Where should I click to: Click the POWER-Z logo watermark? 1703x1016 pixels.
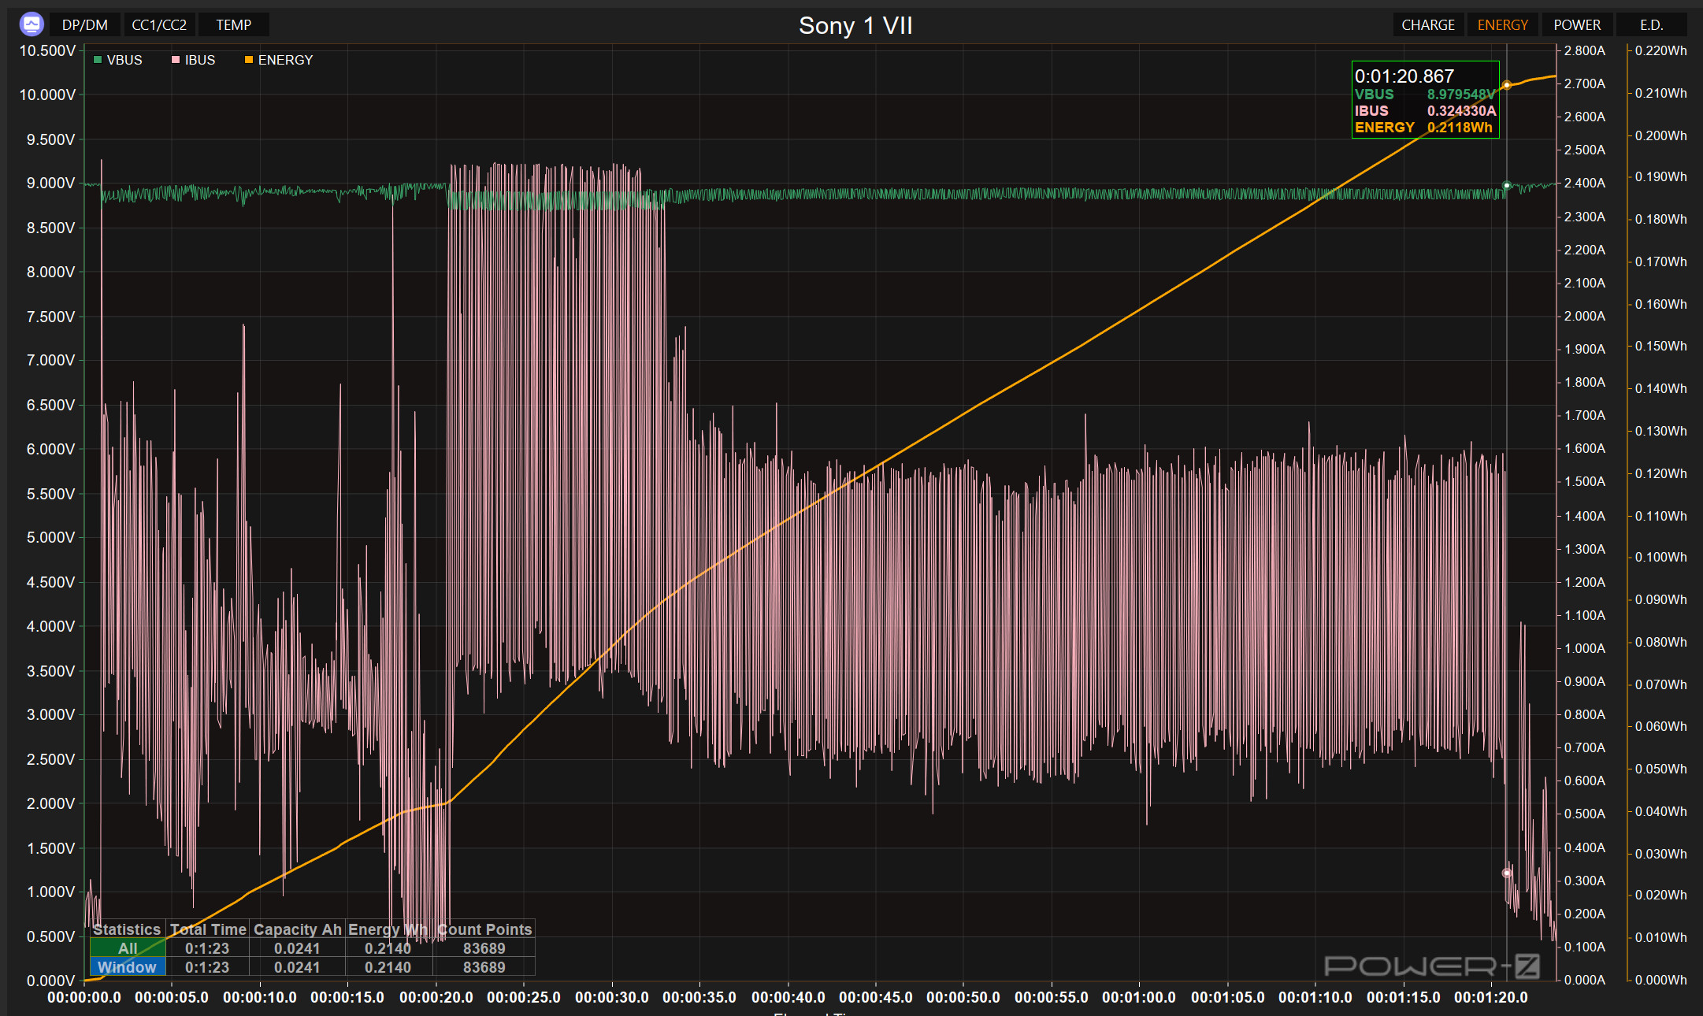pos(1431,966)
